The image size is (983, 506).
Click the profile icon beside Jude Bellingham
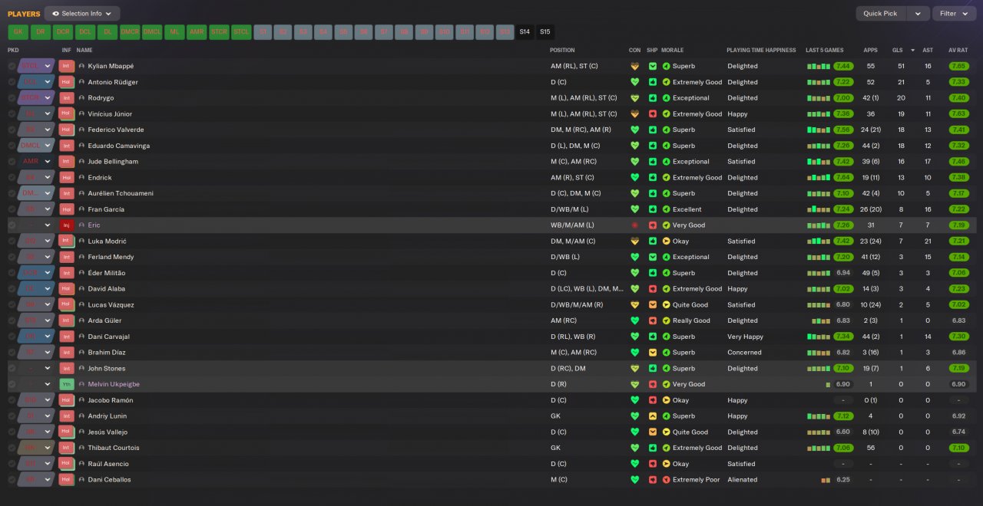(81, 162)
